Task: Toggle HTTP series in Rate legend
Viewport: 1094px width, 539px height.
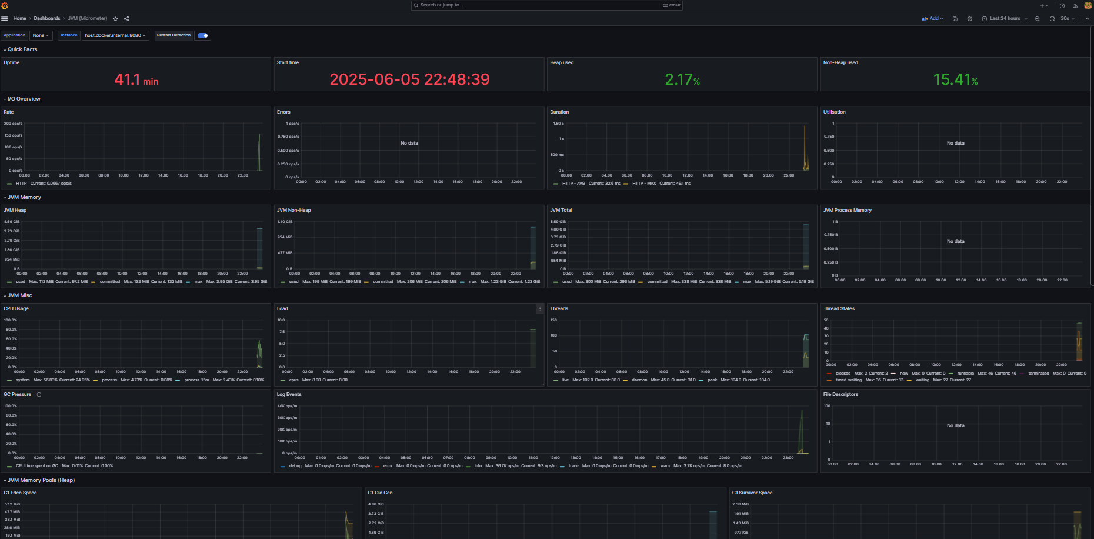Action: click(21, 184)
